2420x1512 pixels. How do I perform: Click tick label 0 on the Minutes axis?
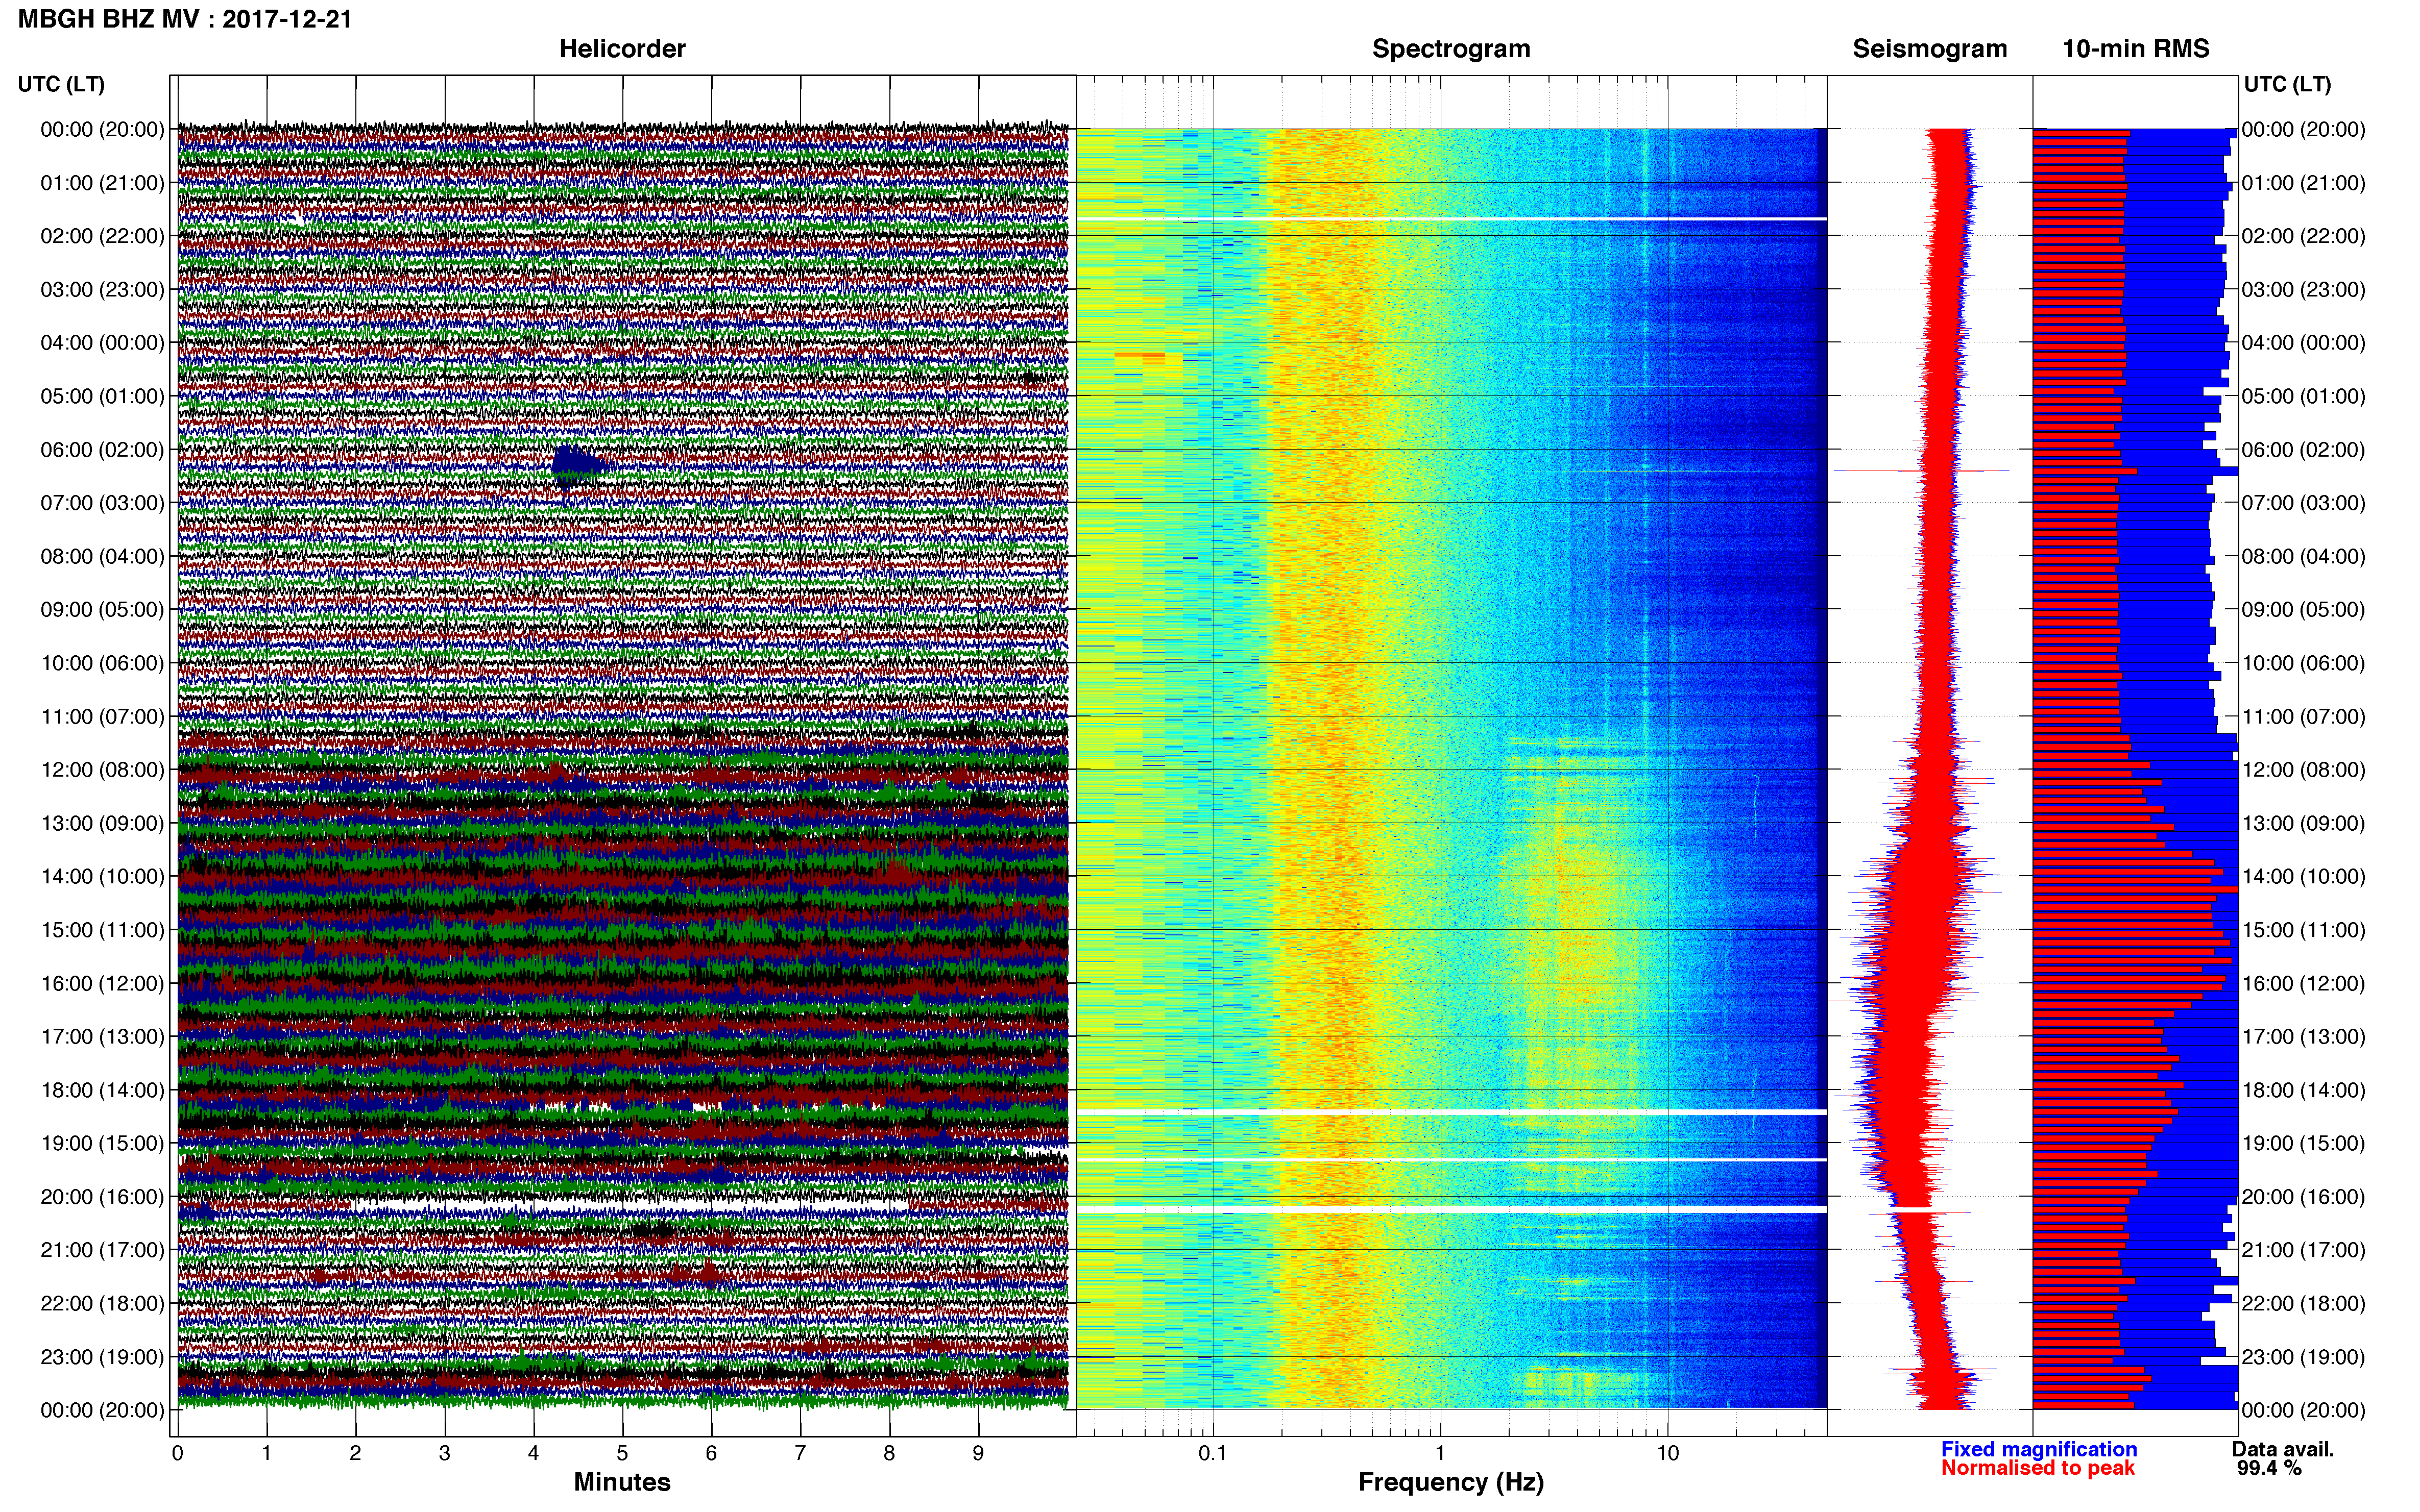click(x=177, y=1453)
